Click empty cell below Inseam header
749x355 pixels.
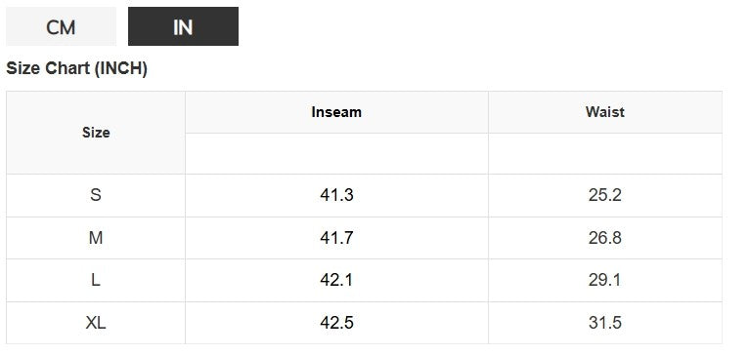pos(336,153)
